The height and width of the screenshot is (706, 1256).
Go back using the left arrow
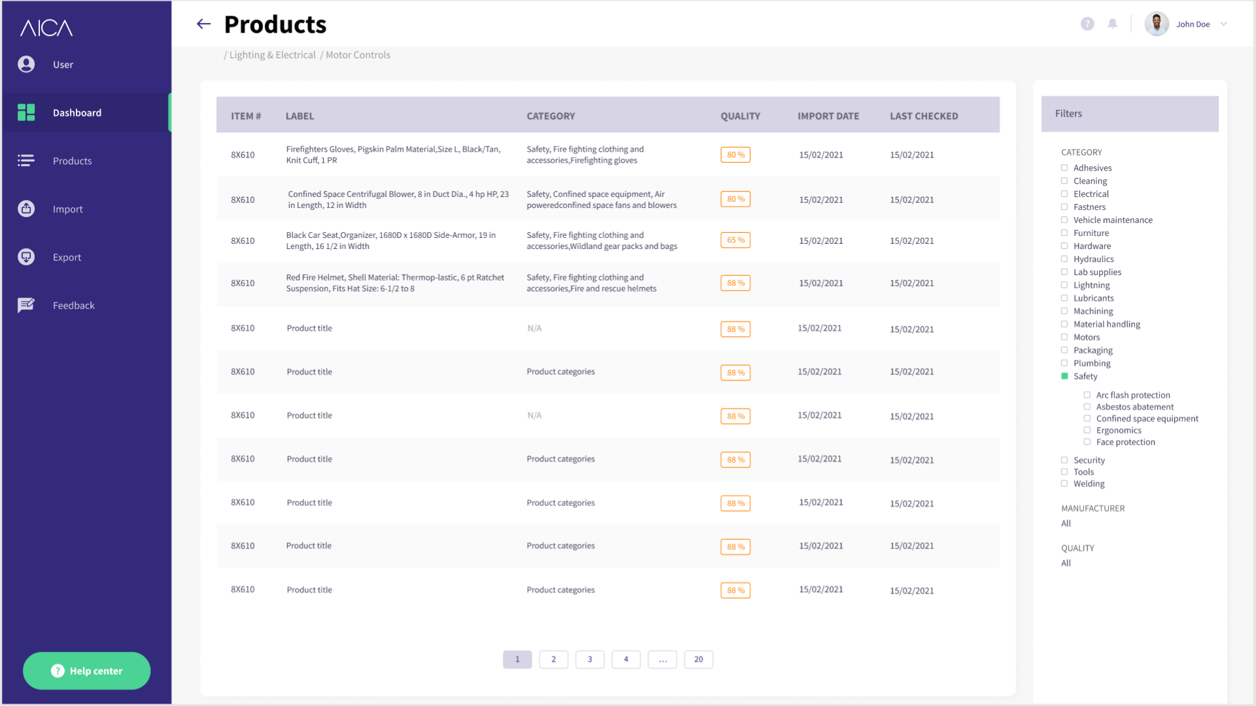pyautogui.click(x=204, y=24)
